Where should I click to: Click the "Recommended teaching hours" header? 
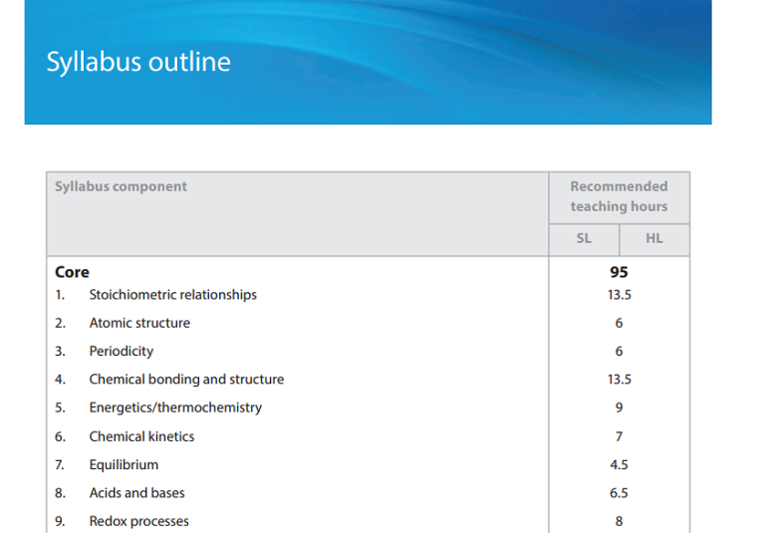click(619, 196)
